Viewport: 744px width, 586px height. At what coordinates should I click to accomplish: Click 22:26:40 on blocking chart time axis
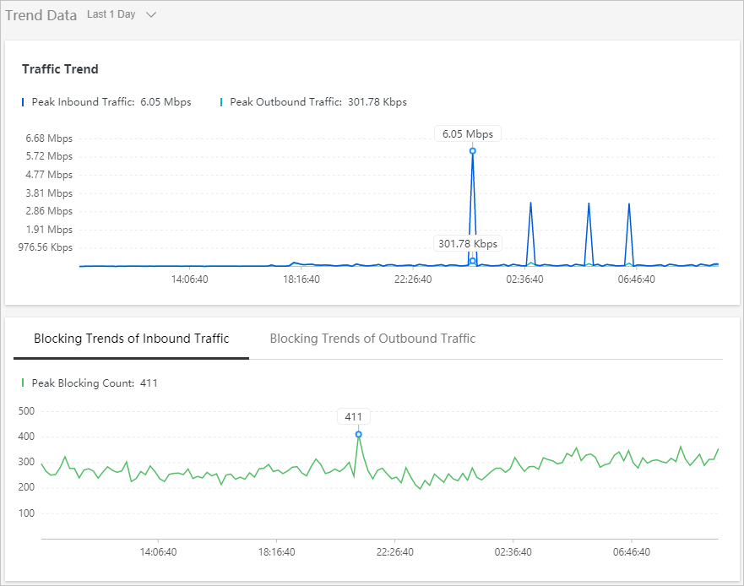point(394,552)
